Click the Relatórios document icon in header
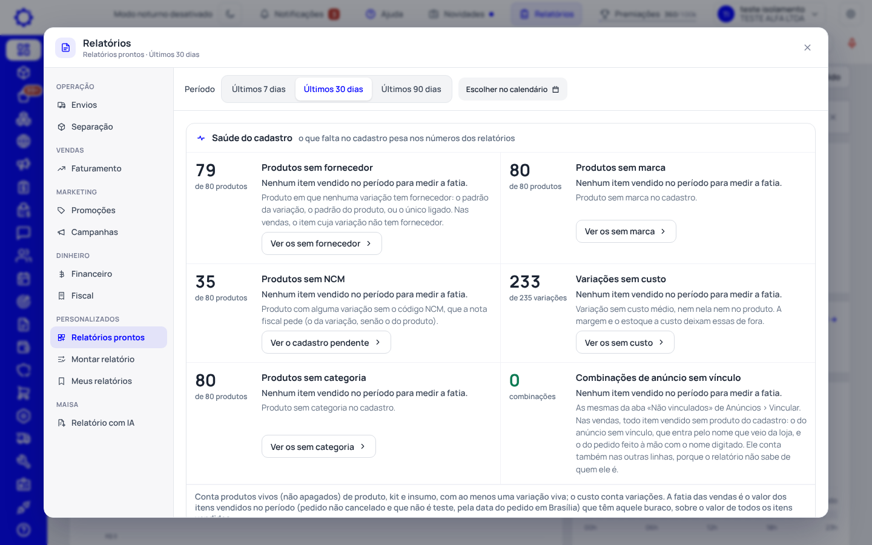 coord(65,48)
